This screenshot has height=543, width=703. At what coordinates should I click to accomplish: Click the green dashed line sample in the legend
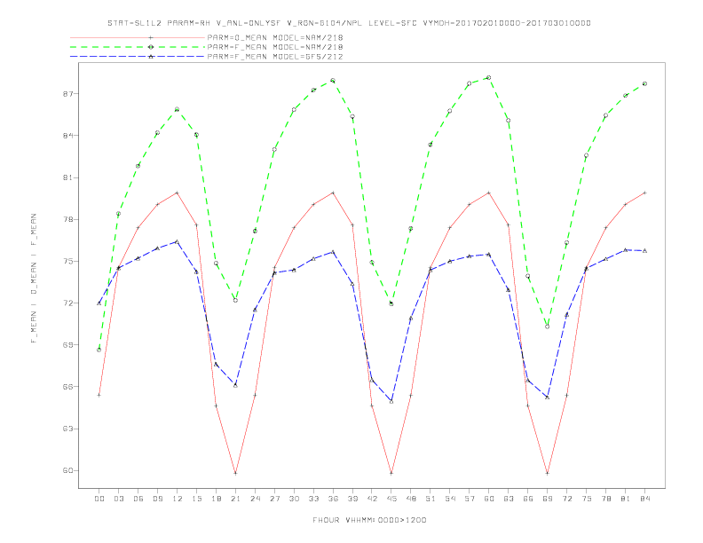pyautogui.click(x=138, y=47)
